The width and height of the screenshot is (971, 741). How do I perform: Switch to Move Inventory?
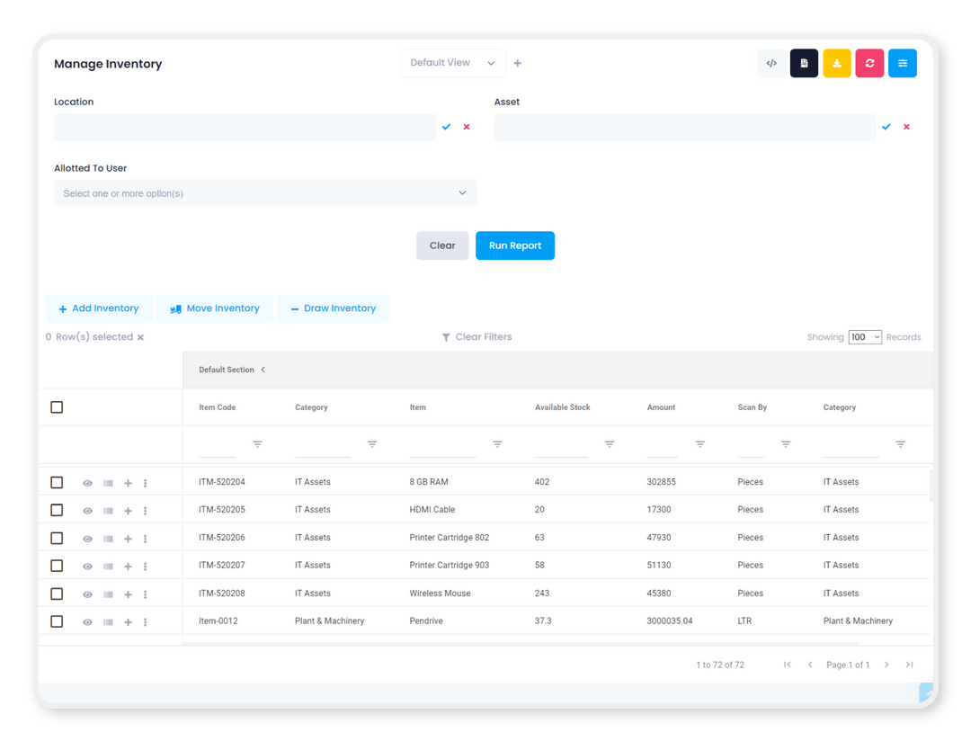(x=215, y=308)
